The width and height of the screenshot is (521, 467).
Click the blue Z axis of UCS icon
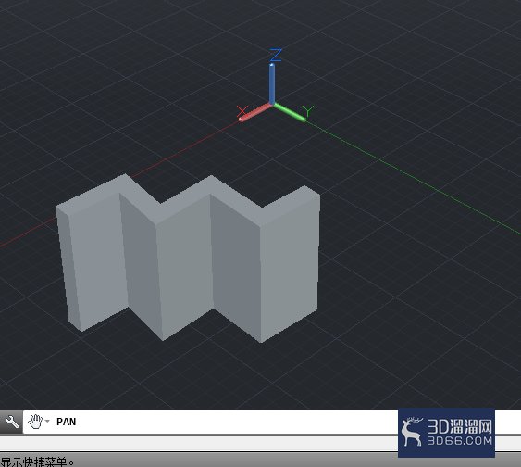click(x=272, y=83)
